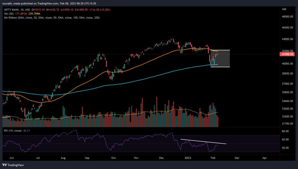This screenshot has width=298, height=169.
Task: Click the Sep label on time axis
Action: pos(87,158)
